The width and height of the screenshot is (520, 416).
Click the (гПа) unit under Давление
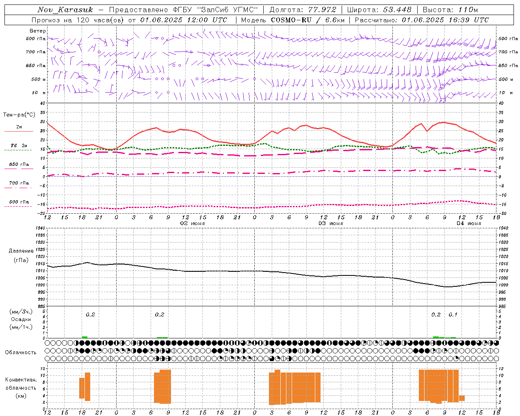tap(21, 260)
